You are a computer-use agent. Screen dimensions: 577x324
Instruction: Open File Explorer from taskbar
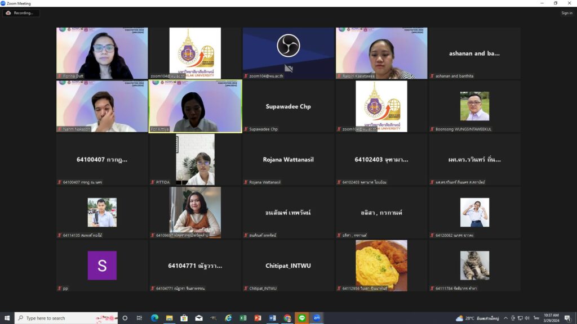pyautogui.click(x=169, y=318)
